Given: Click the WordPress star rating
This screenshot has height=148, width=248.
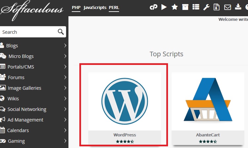Looking at the screenshot, I should pyautogui.click(x=125, y=141).
